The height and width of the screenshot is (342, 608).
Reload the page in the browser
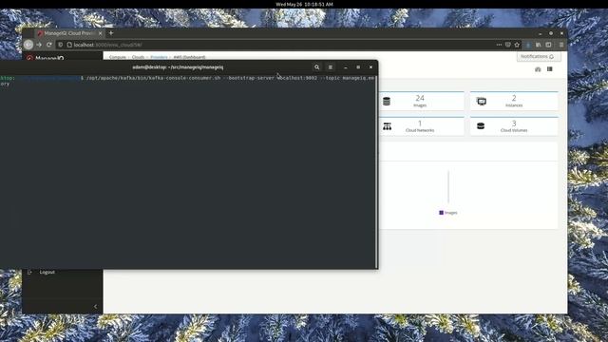[x=49, y=45]
